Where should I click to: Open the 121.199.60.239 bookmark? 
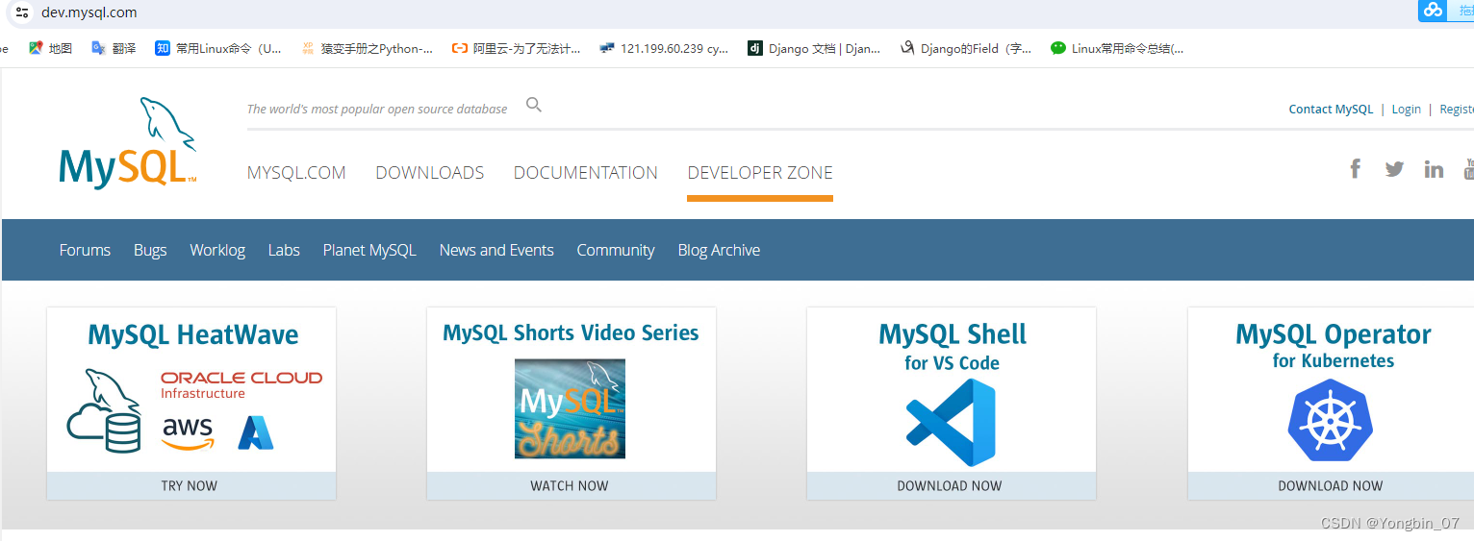click(663, 48)
